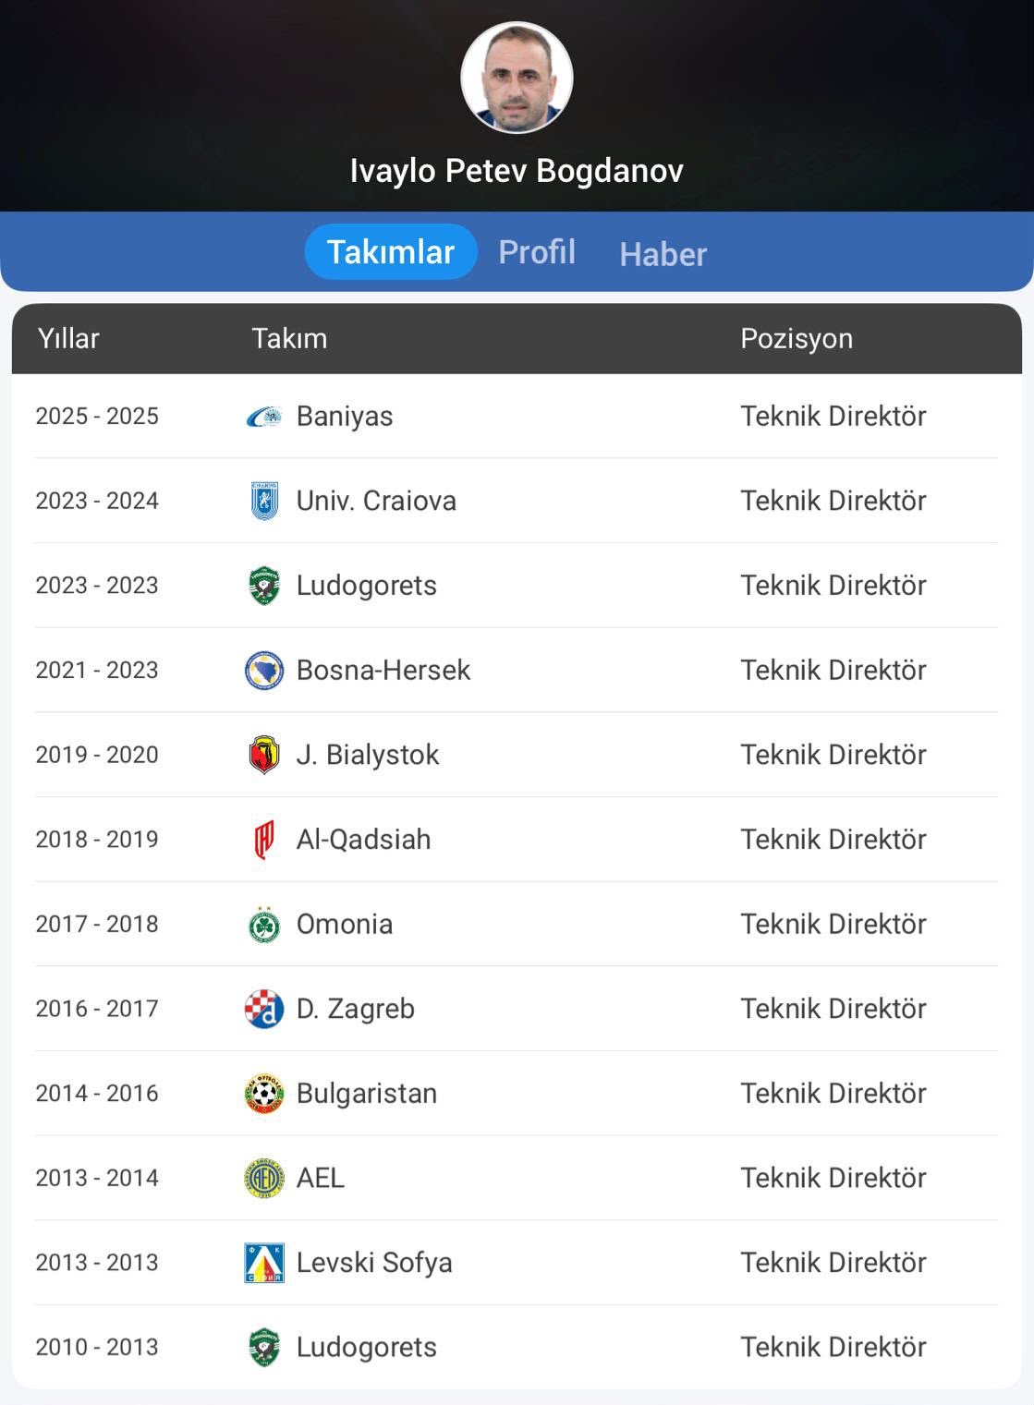Click the Yıllar column header
This screenshot has width=1034, height=1405.
pyautogui.click(x=68, y=339)
